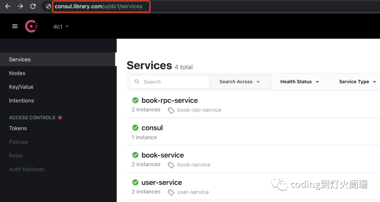Click the green check beside consul
Viewport: 380px width, 202px height.
pos(135,128)
